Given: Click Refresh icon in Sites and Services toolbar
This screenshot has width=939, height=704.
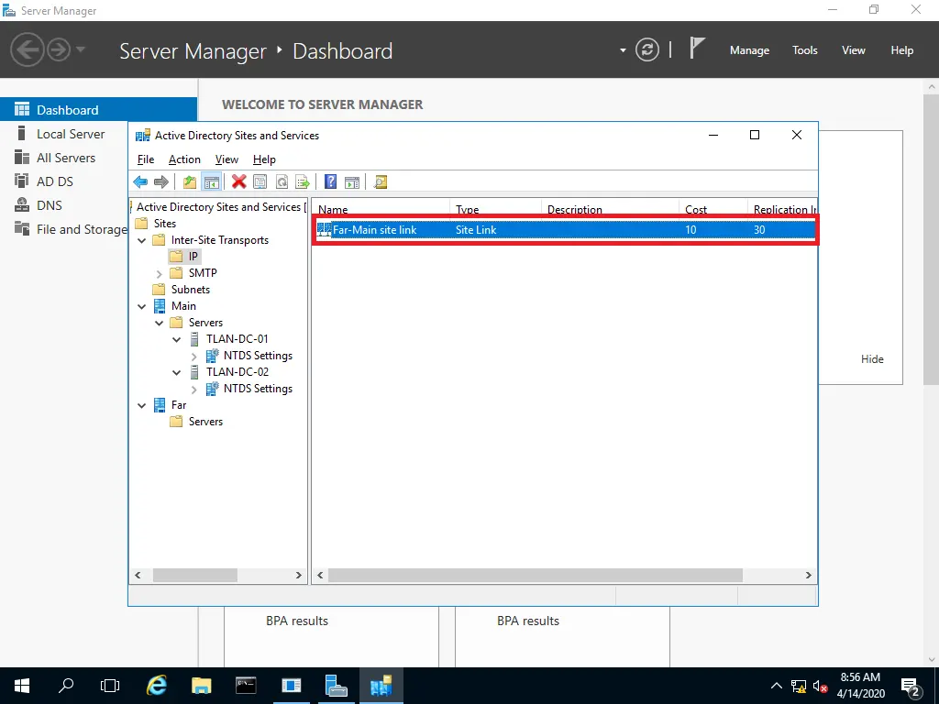Looking at the screenshot, I should pos(282,182).
